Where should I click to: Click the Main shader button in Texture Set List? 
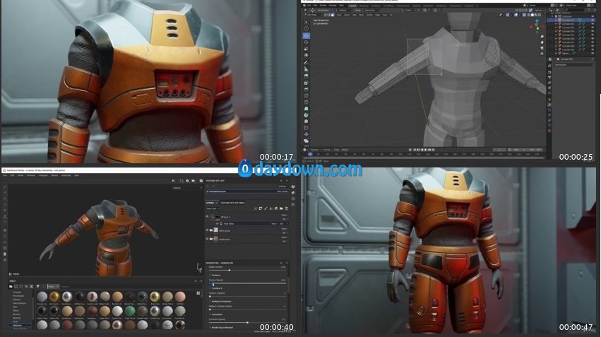282,191
